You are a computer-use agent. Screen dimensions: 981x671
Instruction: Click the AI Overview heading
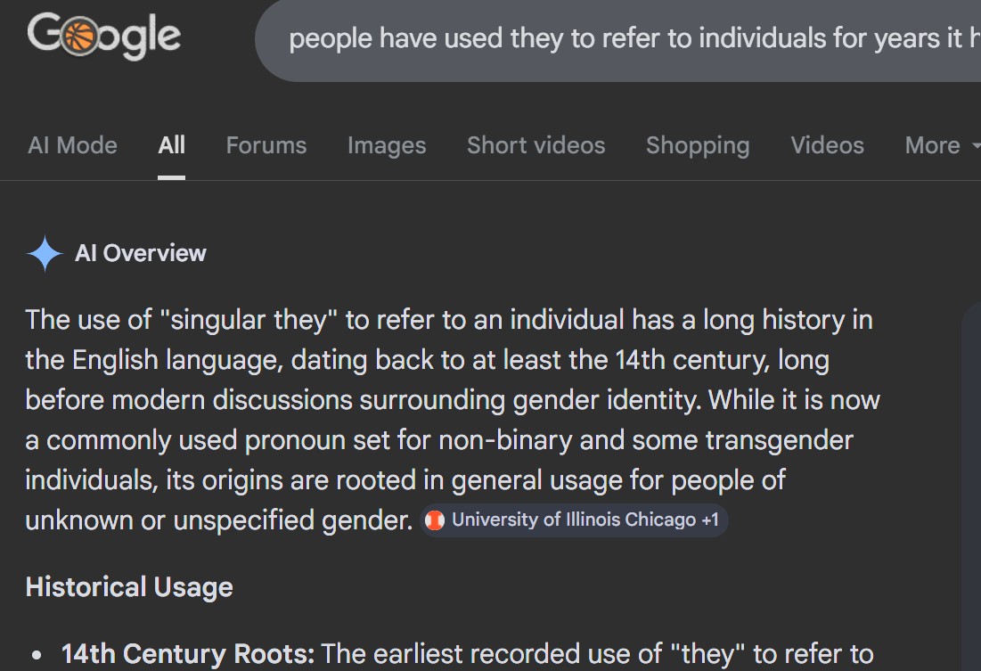(x=140, y=253)
